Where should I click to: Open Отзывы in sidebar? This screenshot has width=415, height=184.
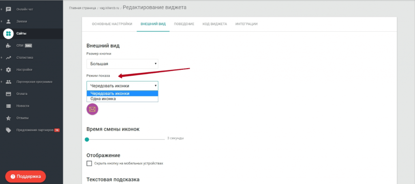22,118
